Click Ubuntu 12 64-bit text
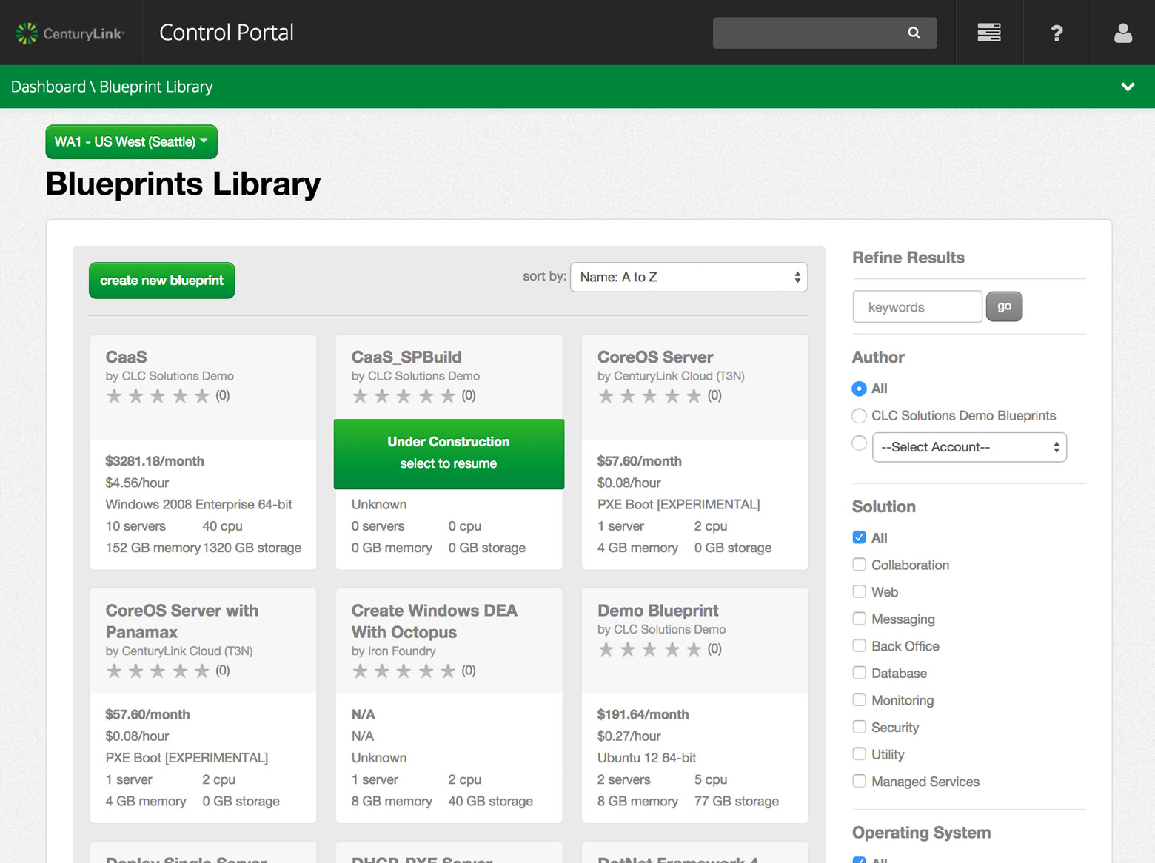 [x=647, y=758]
